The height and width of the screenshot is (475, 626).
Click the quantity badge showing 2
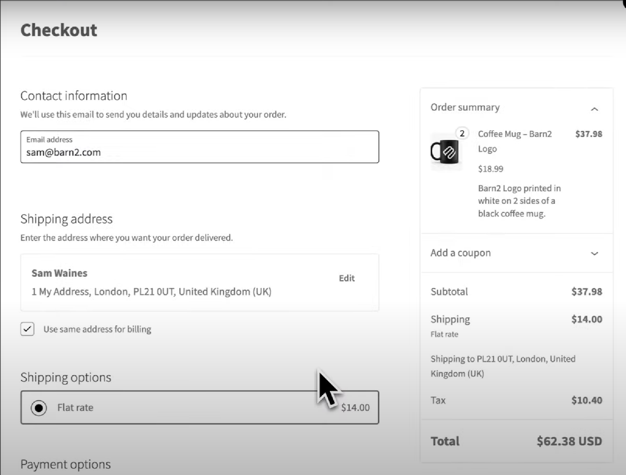(x=462, y=134)
